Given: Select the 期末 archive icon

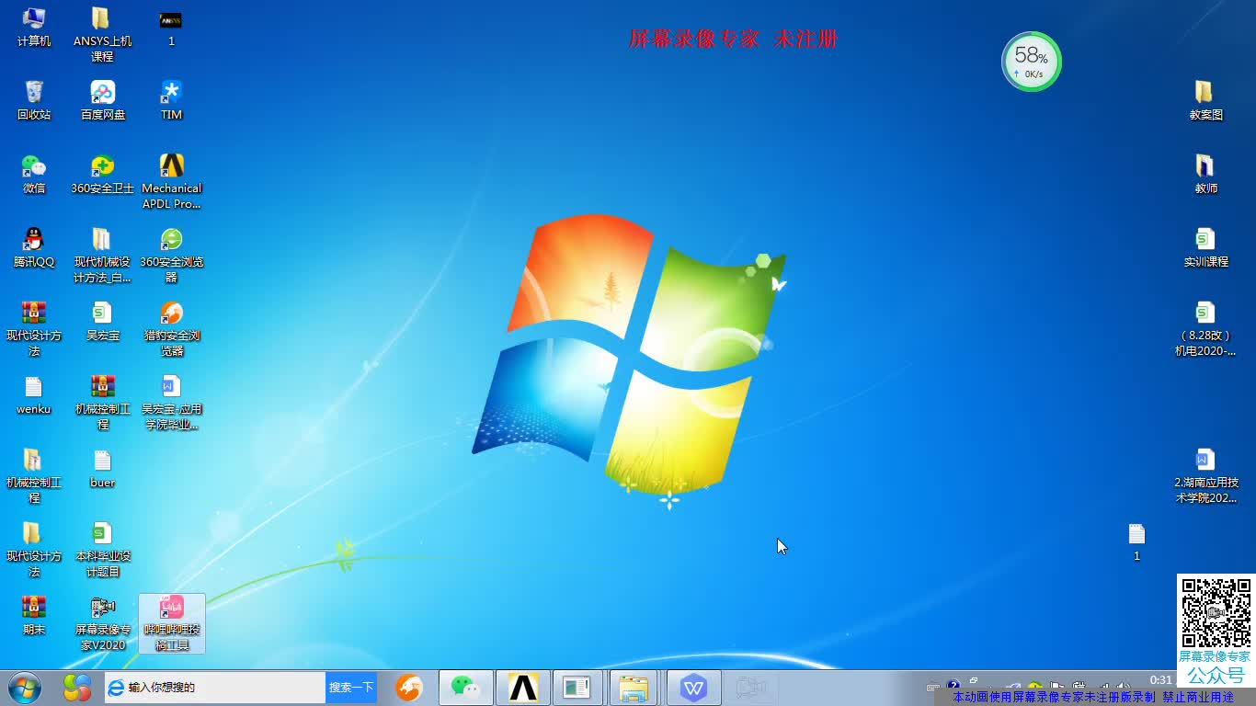Looking at the screenshot, I should tap(34, 616).
